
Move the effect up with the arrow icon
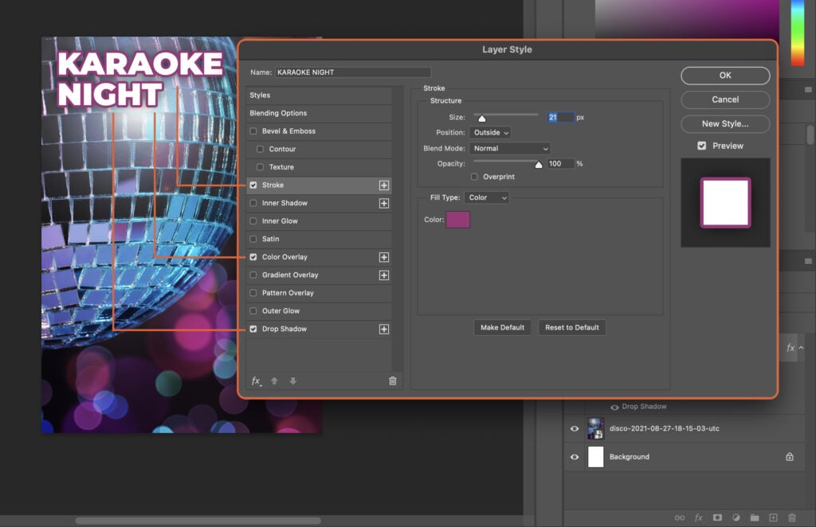tap(274, 381)
